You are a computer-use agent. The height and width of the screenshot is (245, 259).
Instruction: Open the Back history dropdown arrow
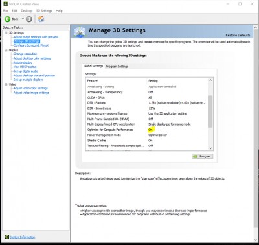tap(23, 19)
